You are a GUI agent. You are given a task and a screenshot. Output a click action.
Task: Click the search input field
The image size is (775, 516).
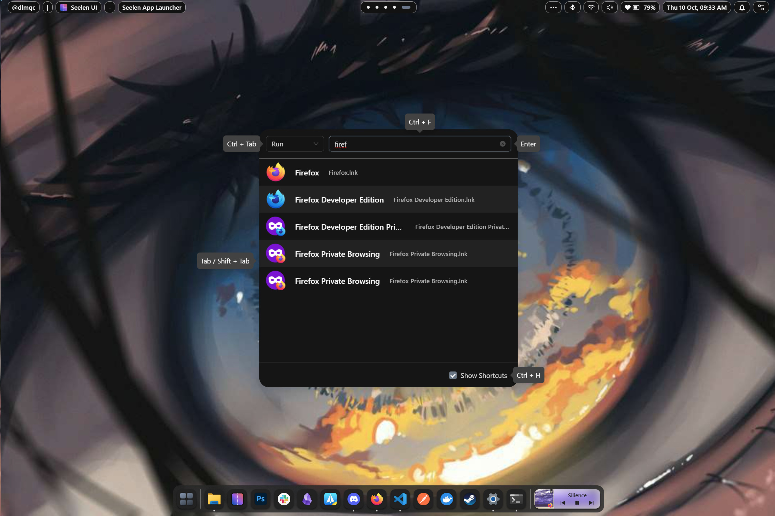pos(419,144)
